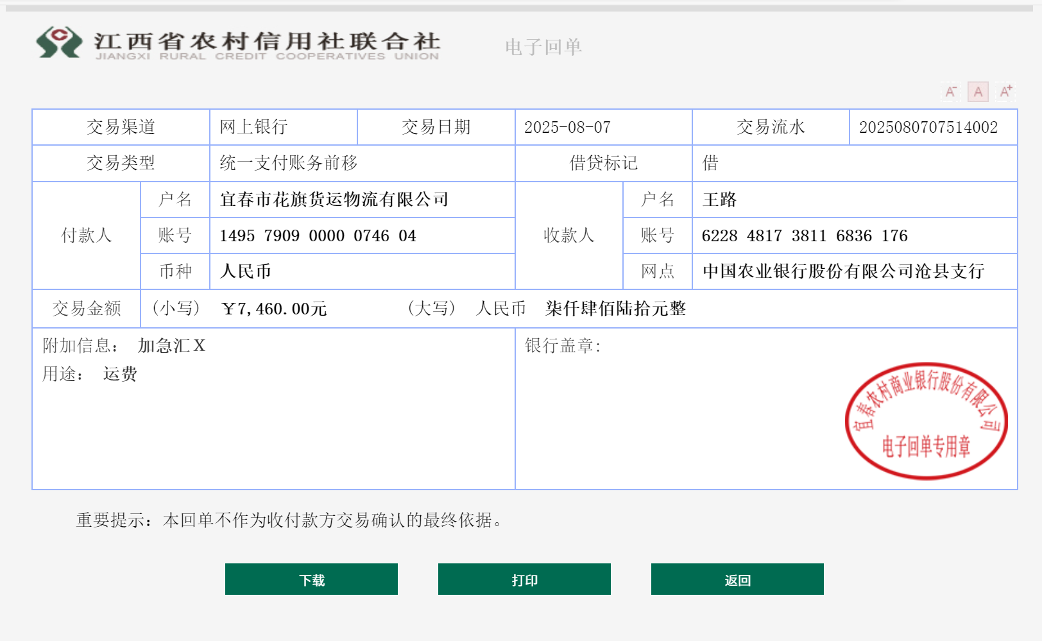This screenshot has height=641, width=1042.
Task: Click the Jiangxi Rural Credit Cooperatives logo
Action: [238, 44]
